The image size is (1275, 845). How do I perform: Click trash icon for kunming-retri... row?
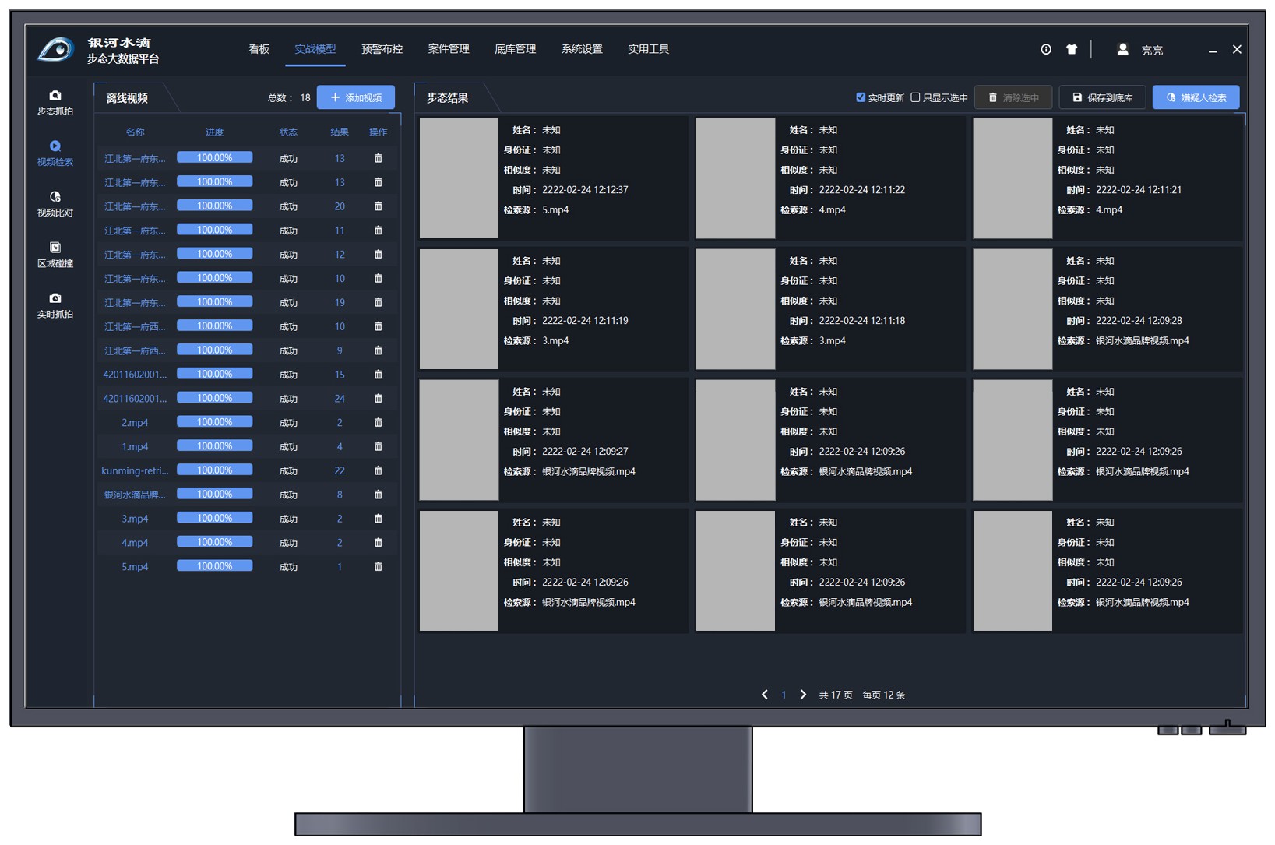coord(378,470)
